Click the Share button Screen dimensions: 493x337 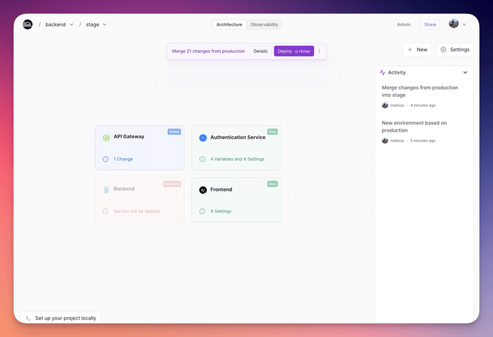430,24
